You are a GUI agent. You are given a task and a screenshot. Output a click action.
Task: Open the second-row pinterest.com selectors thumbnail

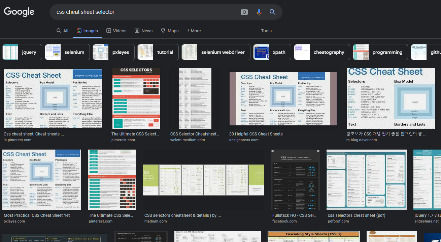coord(112,180)
